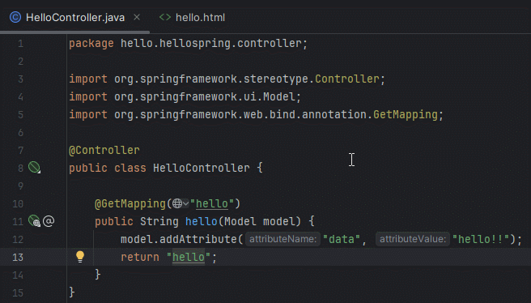Click the "hello" URL link in @GetMapping
The height and width of the screenshot is (303, 531).
pos(211,203)
